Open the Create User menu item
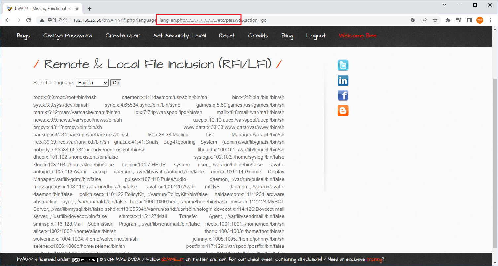The image size is (498, 266). pos(123,36)
